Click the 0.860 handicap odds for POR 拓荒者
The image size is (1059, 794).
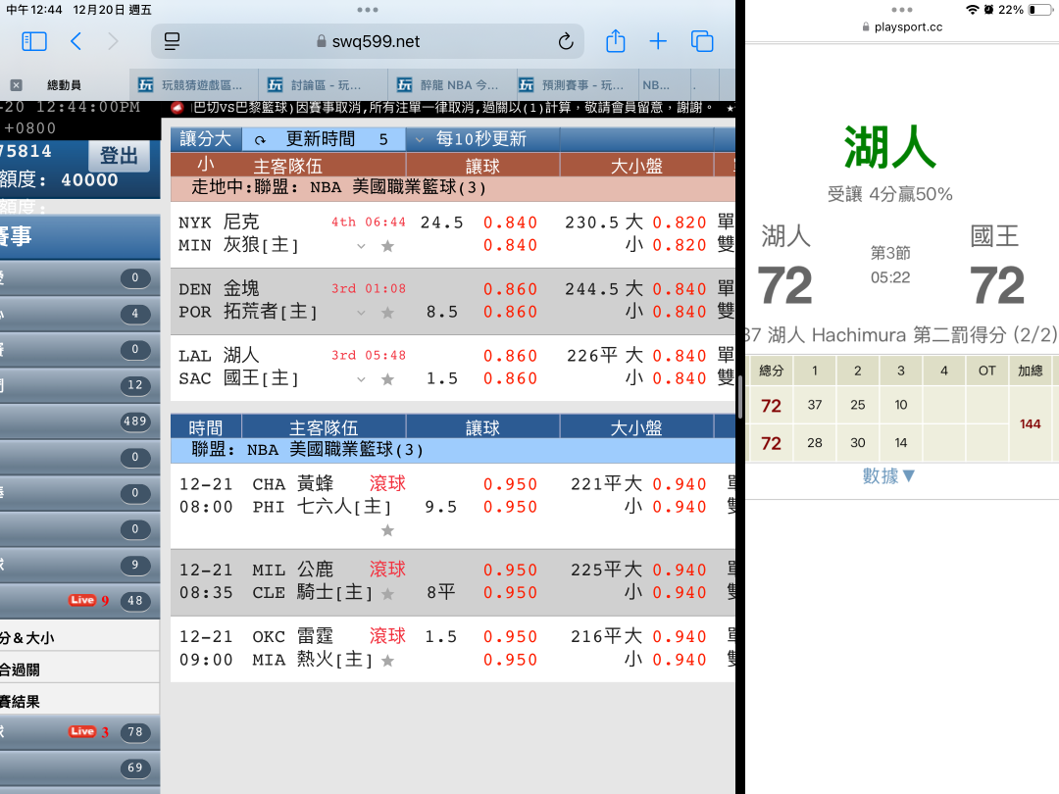click(x=510, y=312)
